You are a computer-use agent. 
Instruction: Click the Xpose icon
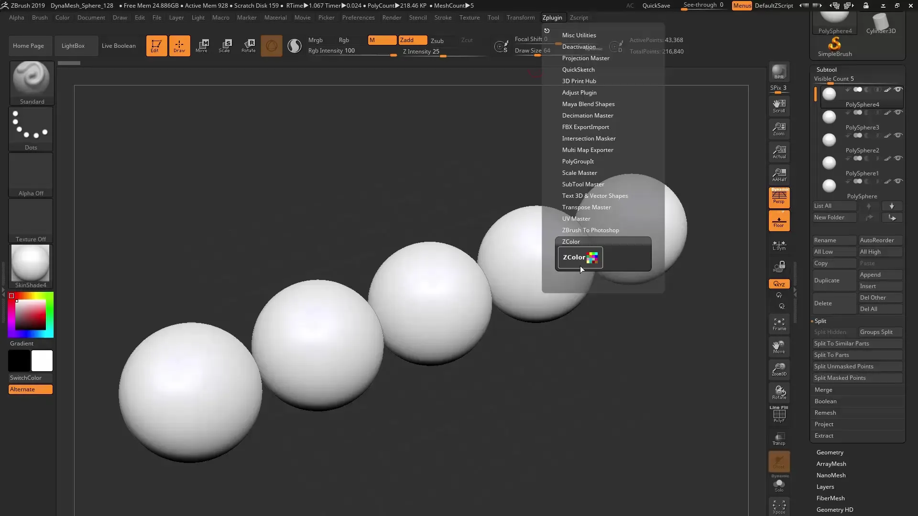pos(779,507)
